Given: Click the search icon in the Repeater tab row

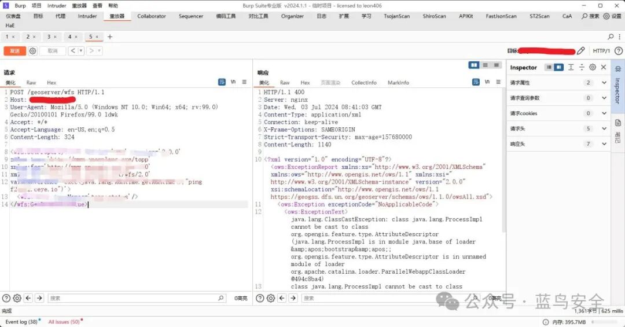Looking at the screenshot, I should tap(611, 36).
